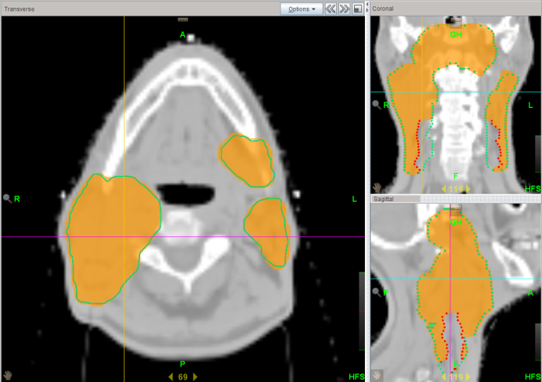Viewport: 542px width, 382px height.
Task: Go to previous coronal slice from 116
Action: [444, 189]
